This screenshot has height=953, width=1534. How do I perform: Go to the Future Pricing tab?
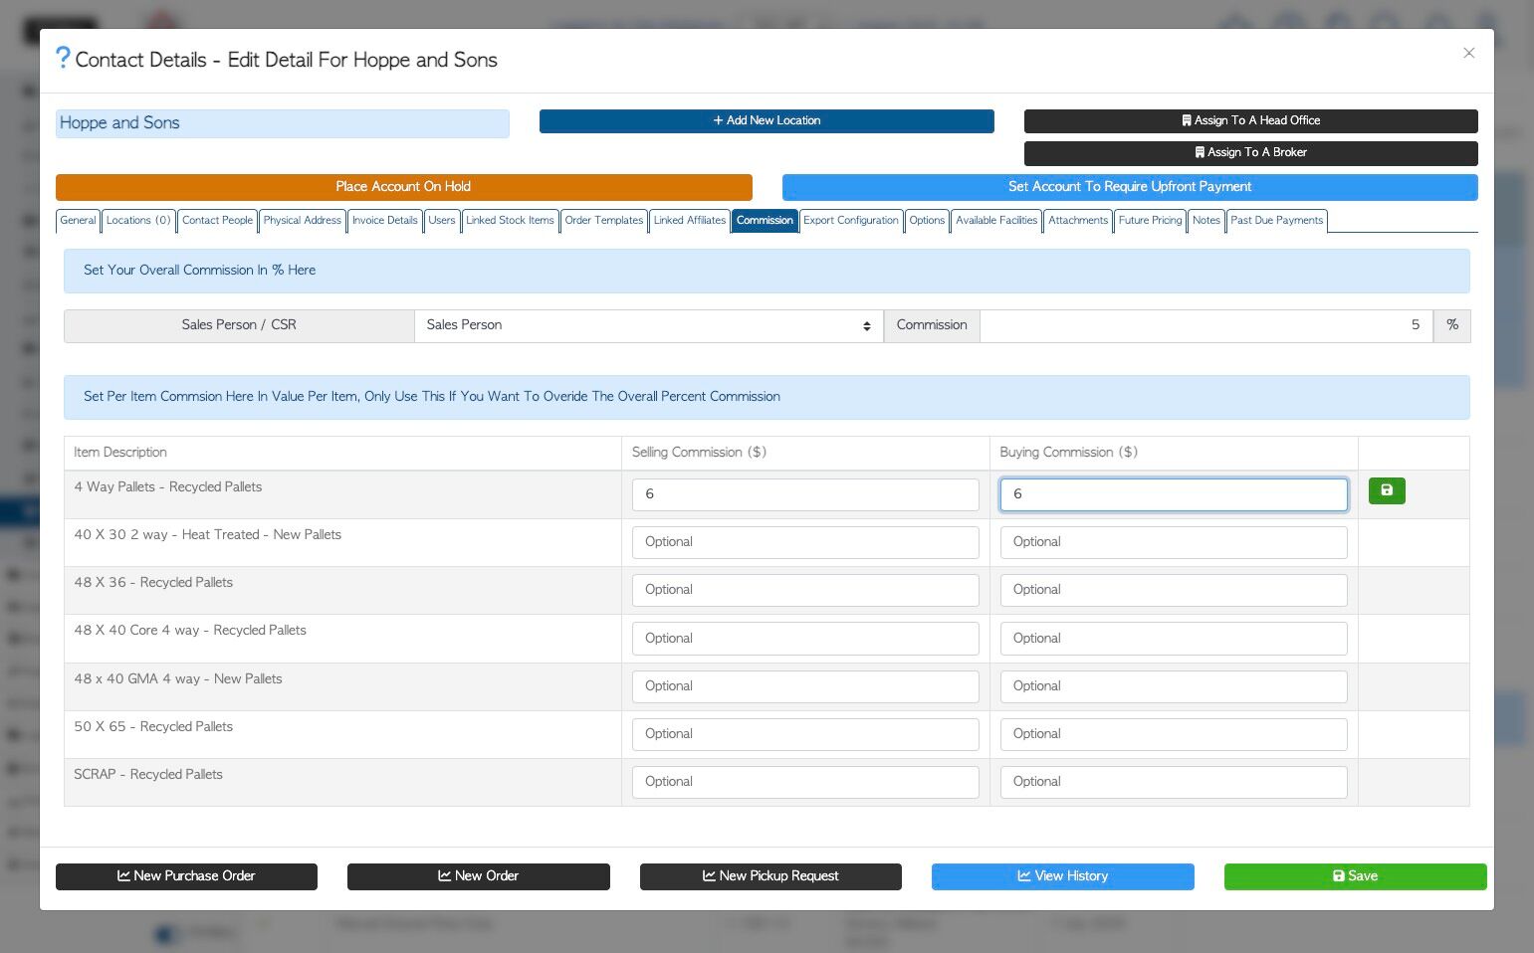point(1150,221)
